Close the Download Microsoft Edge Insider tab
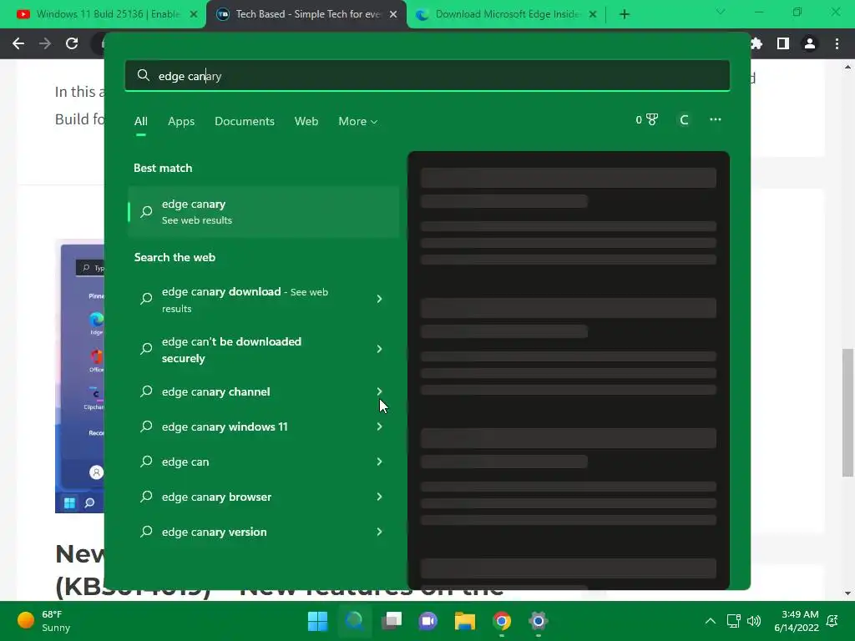Image resolution: width=855 pixels, height=641 pixels. [x=593, y=14]
